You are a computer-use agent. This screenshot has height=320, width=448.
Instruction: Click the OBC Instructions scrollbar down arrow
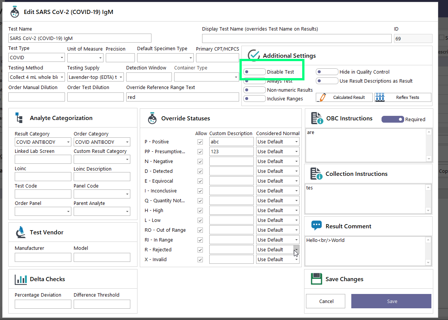pyautogui.click(x=429, y=159)
